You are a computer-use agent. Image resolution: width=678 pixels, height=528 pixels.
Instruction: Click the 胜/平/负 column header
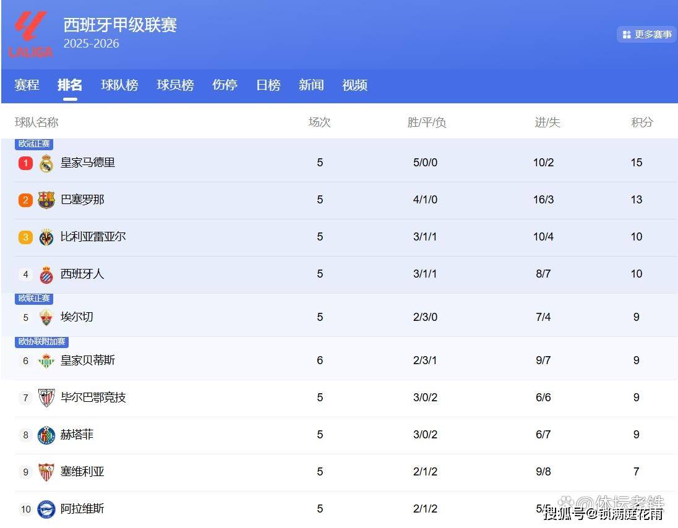pos(426,122)
